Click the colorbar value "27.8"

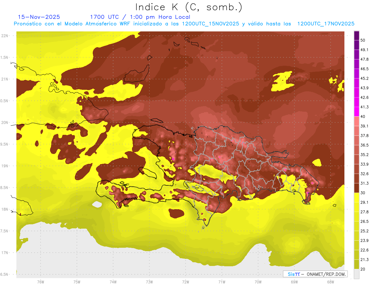click(x=364, y=212)
